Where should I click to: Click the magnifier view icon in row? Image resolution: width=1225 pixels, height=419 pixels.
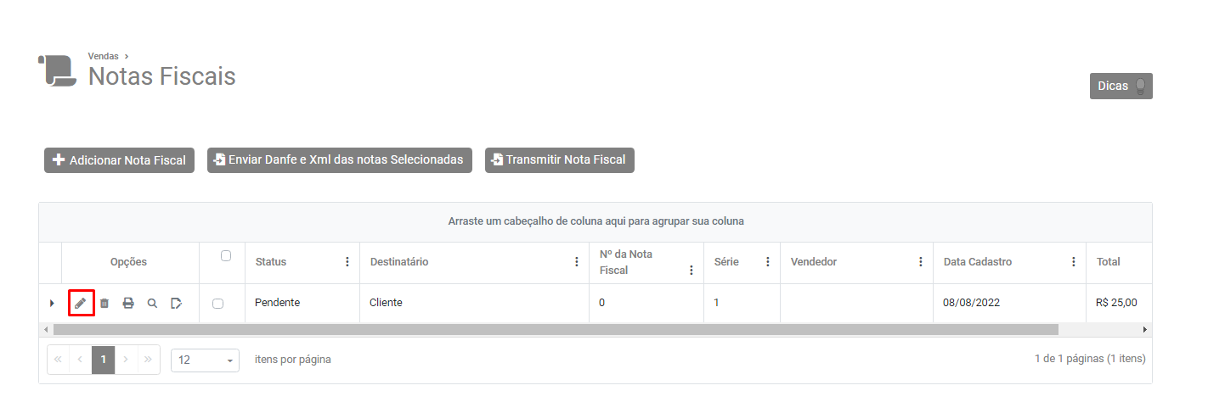pos(152,303)
